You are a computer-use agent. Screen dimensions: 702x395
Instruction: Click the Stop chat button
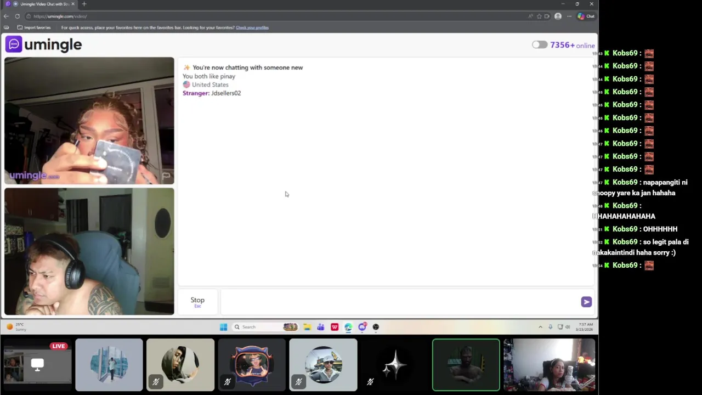pyautogui.click(x=197, y=301)
